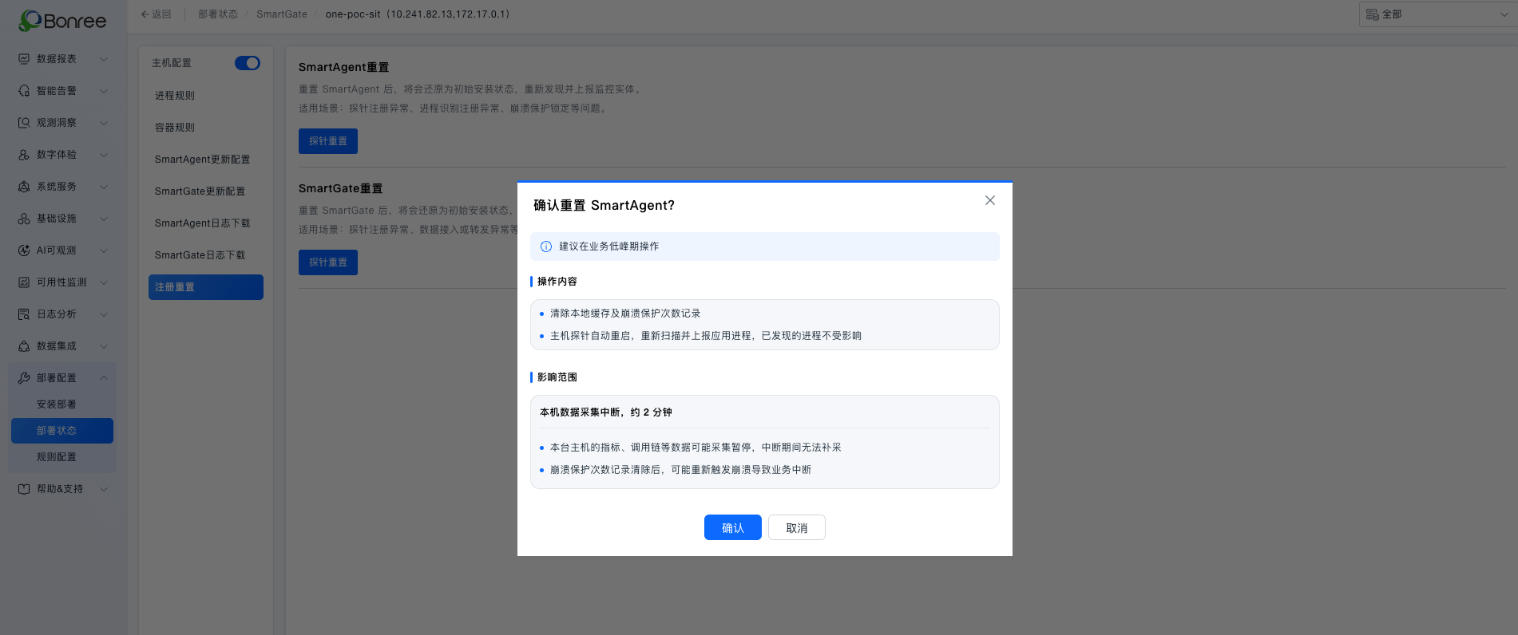Confirm reset with the 确认 button
The width and height of the screenshot is (1518, 635).
point(733,527)
